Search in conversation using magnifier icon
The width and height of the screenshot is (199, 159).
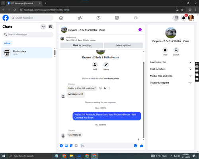click(x=176, y=50)
